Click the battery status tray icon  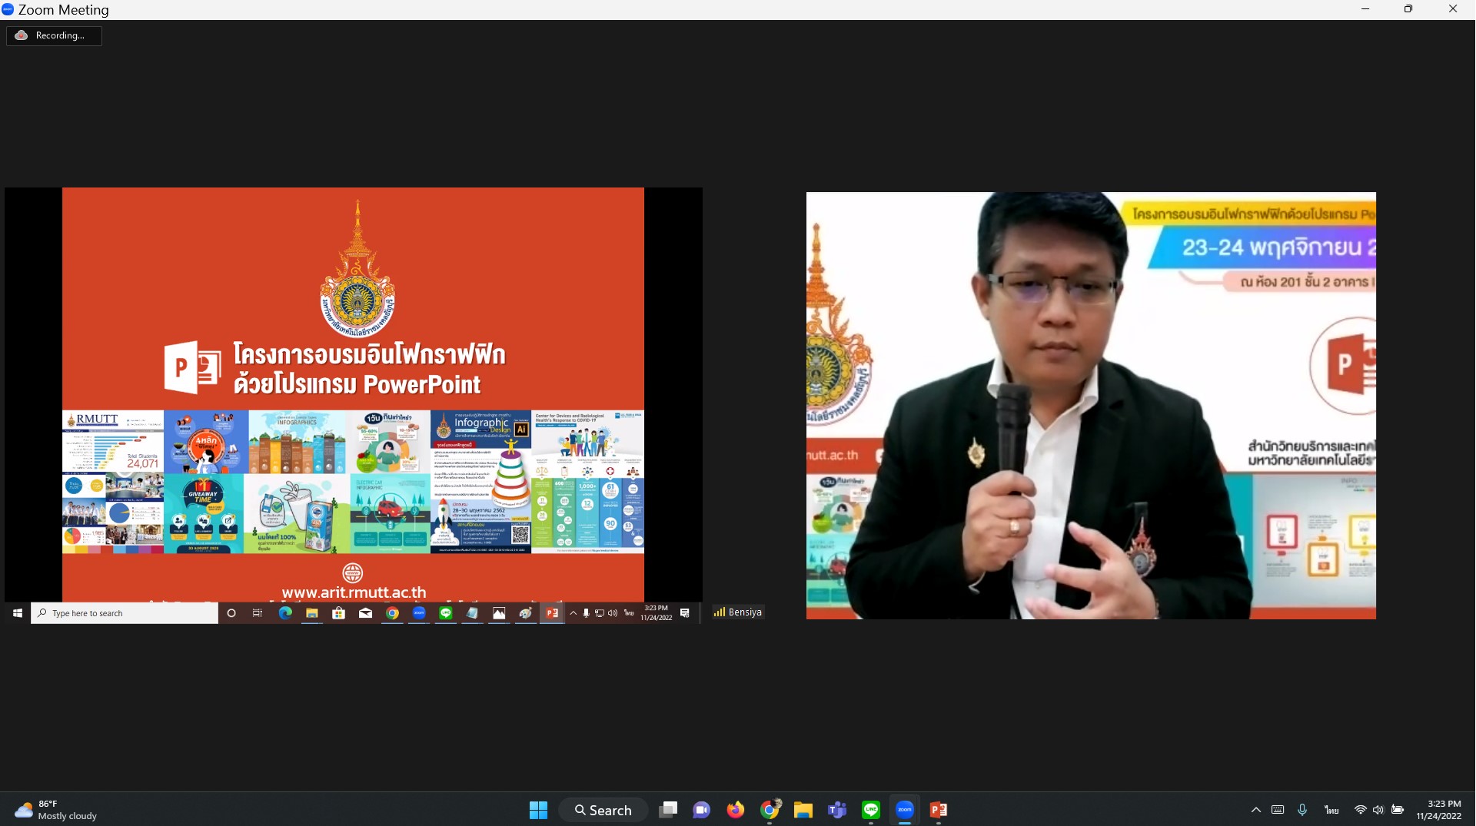1398,810
